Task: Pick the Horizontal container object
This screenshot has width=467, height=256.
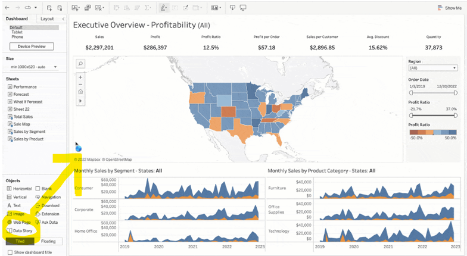Action: (19, 189)
